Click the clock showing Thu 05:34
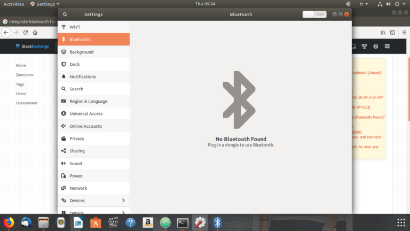 [205, 4]
